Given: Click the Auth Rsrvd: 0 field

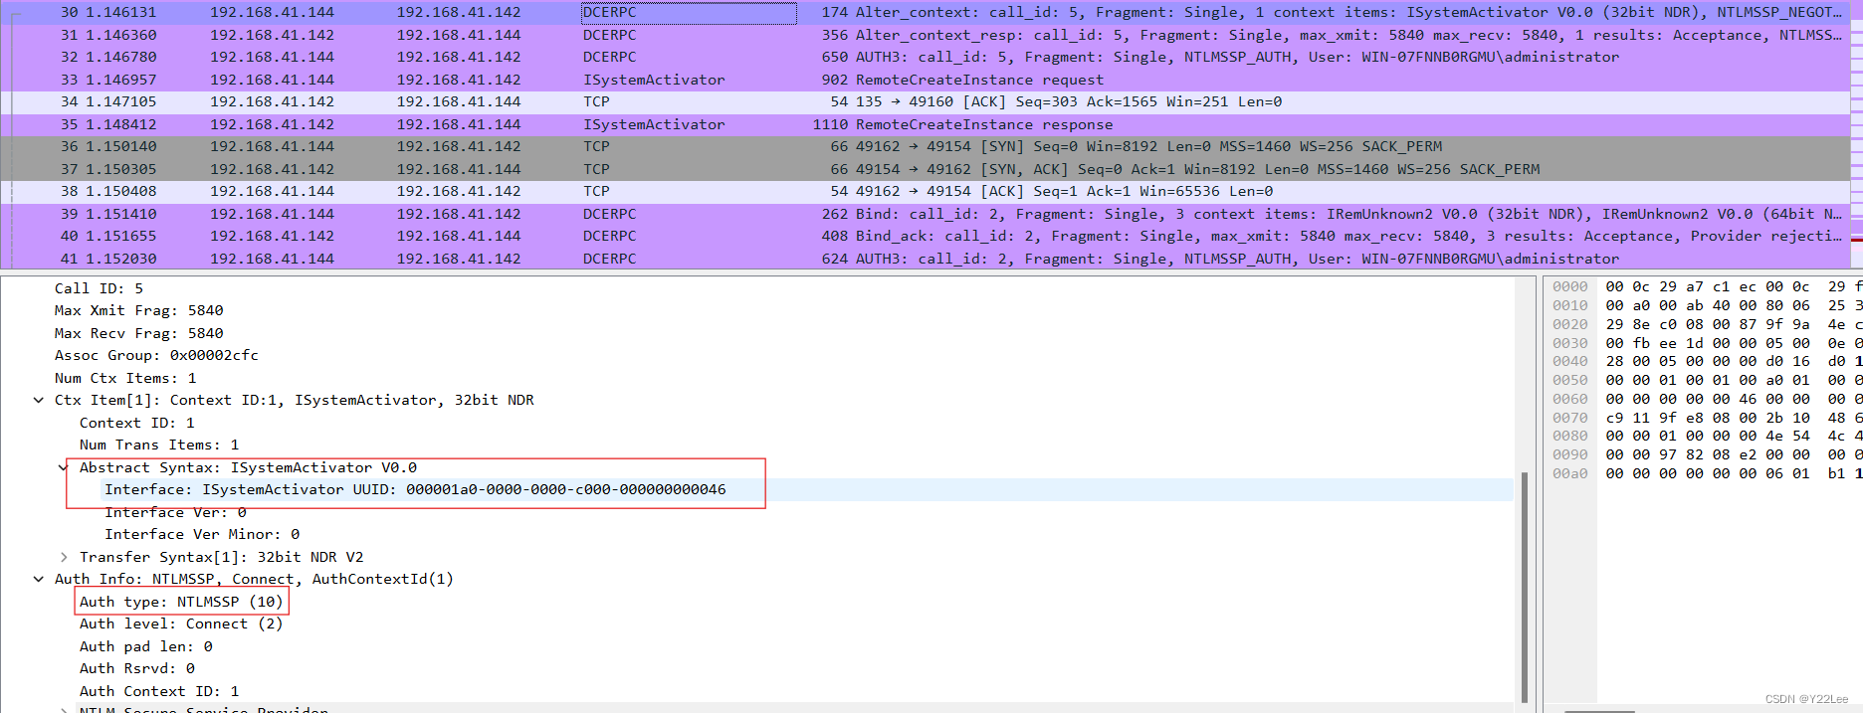Looking at the screenshot, I should point(137,668).
